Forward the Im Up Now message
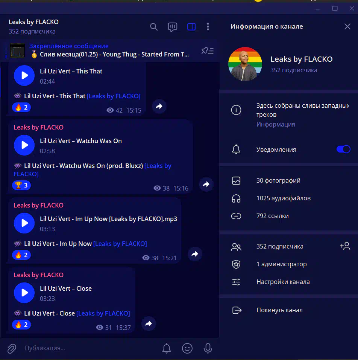 (195, 254)
